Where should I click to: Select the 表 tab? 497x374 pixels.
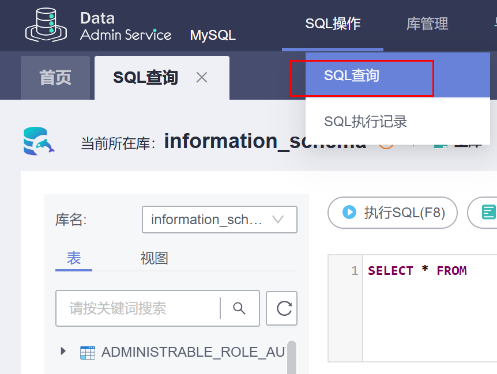[74, 258]
